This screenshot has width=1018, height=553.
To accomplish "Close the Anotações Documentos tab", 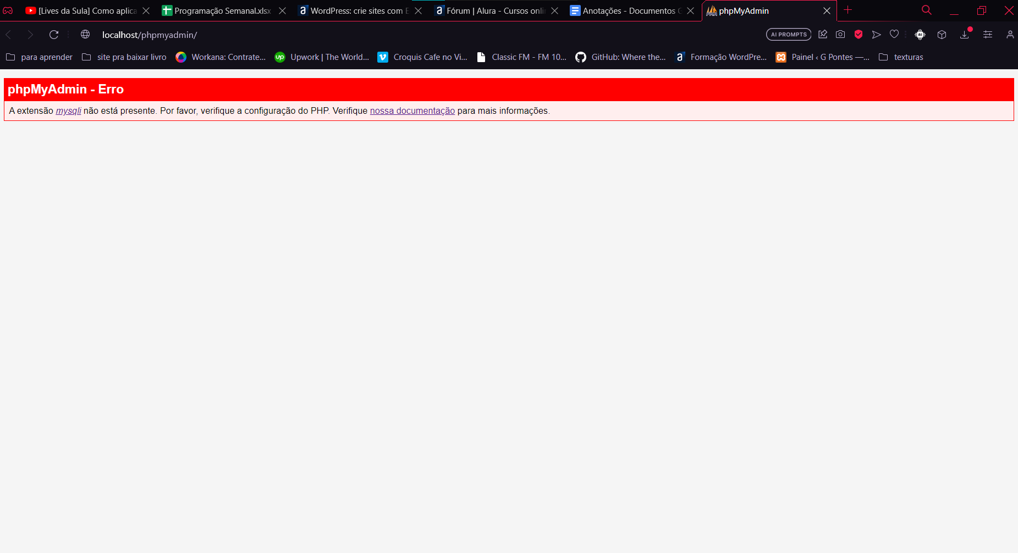I will pyautogui.click(x=691, y=11).
